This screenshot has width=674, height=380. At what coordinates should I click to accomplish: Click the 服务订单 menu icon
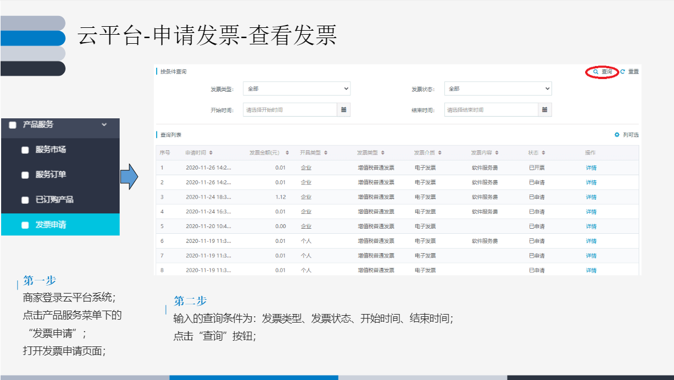[25, 175]
